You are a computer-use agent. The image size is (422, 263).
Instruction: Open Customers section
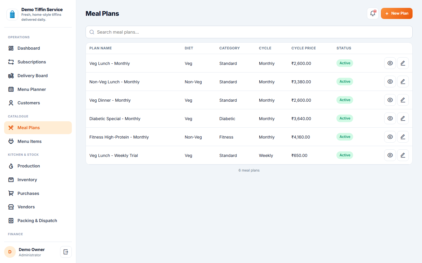pyautogui.click(x=38, y=103)
